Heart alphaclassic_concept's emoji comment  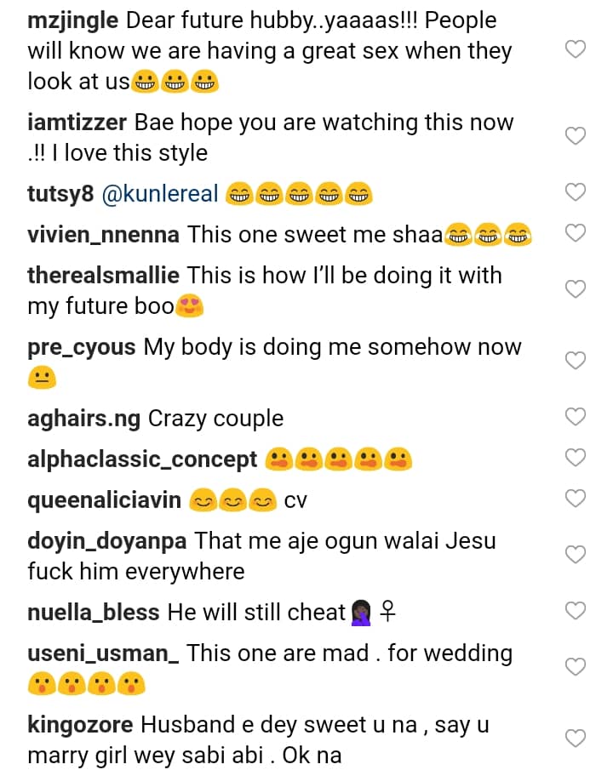[x=576, y=458]
